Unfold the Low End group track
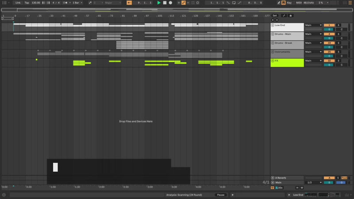 (x=273, y=25)
